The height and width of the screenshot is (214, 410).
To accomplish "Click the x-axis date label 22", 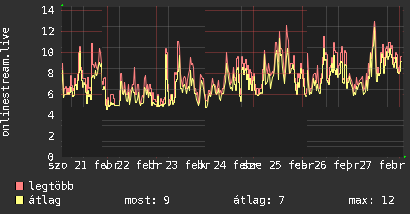I will (123, 165).
